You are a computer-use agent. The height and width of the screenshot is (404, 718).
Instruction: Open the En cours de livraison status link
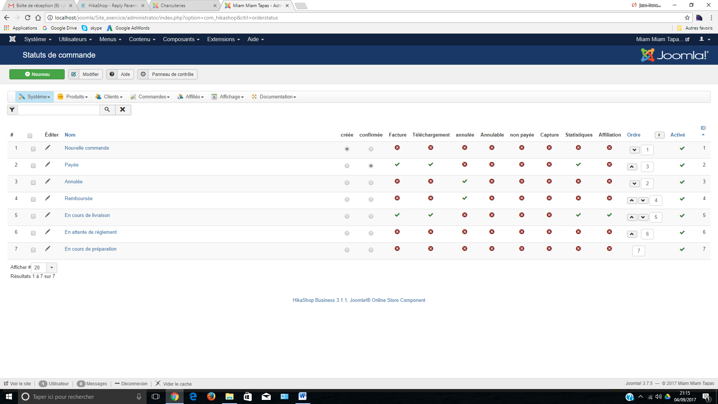click(87, 215)
